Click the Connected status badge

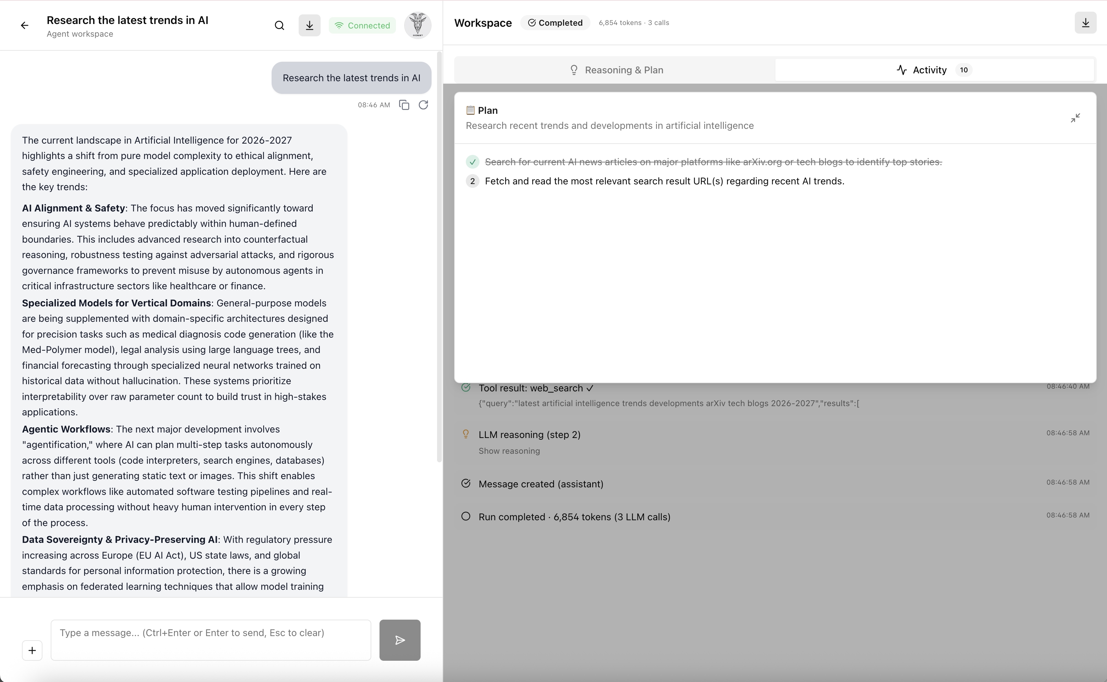click(x=362, y=26)
